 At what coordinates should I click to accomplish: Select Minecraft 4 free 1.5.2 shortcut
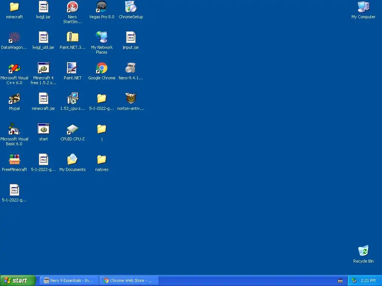tap(43, 68)
